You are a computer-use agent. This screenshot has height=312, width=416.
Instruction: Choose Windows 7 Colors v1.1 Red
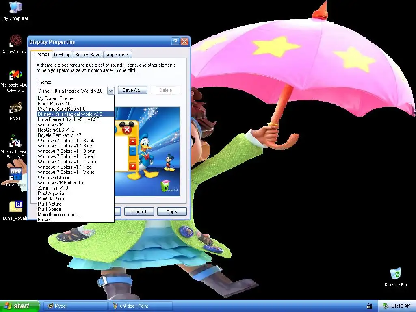[75, 167]
